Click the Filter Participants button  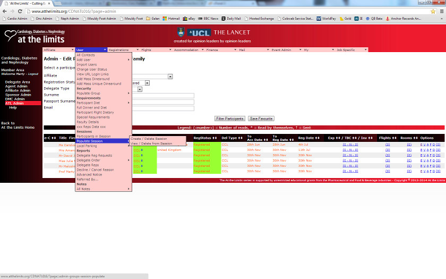pos(230,119)
